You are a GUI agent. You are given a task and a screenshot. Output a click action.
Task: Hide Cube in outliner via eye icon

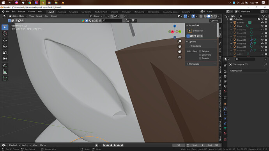point(262,26)
